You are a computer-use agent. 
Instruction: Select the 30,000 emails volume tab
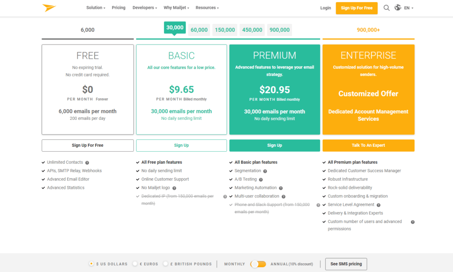175,28
